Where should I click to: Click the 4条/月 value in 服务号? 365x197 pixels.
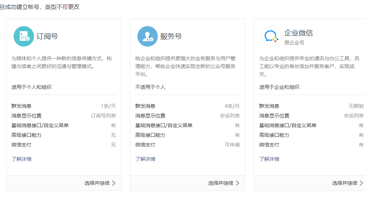click(x=232, y=106)
